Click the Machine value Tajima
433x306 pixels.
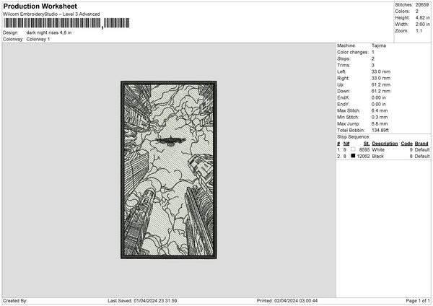(379, 45)
